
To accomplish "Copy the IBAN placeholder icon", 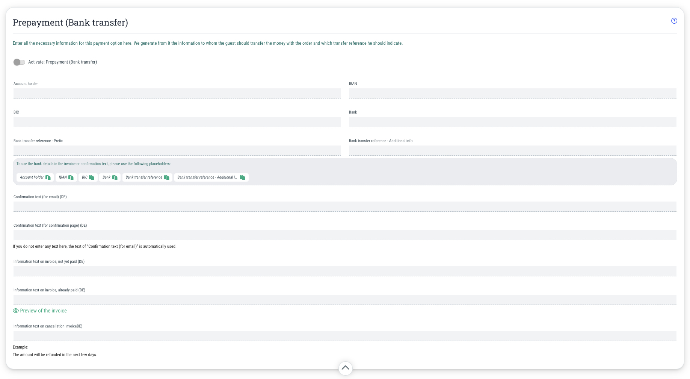I will pyautogui.click(x=71, y=177).
